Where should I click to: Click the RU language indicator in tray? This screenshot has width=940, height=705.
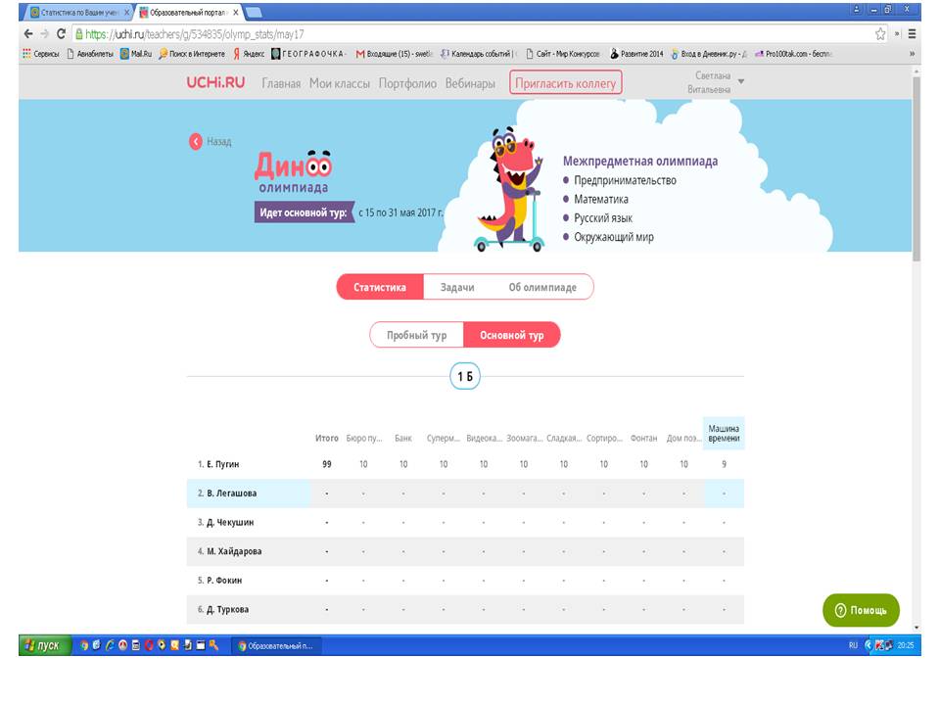[x=853, y=645]
